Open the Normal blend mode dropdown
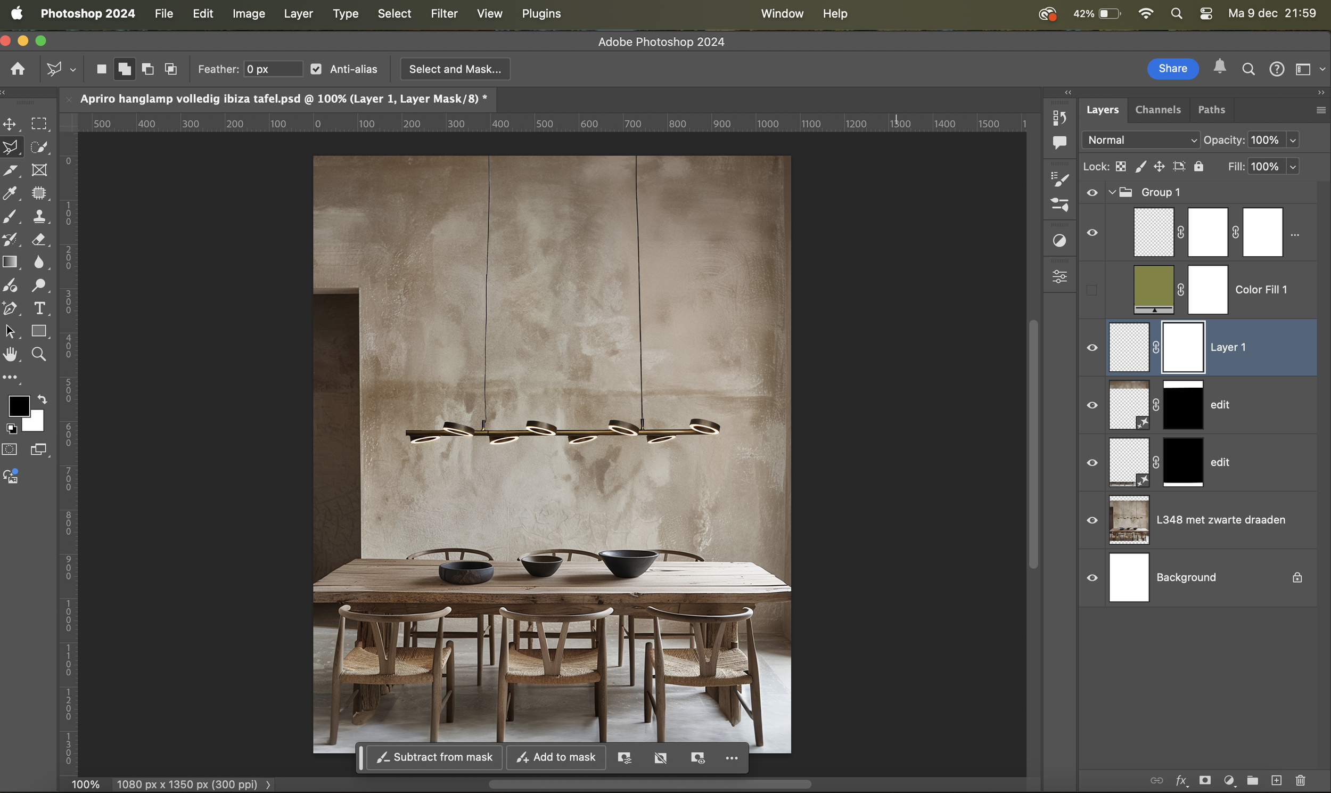 [1141, 140]
